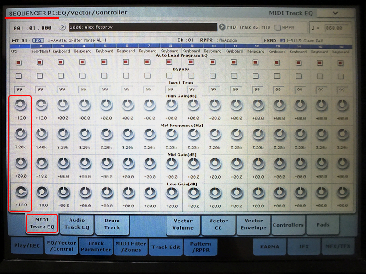366x274 pixels.
Task: Edit the tempo value 060.00
Action: 337,28
